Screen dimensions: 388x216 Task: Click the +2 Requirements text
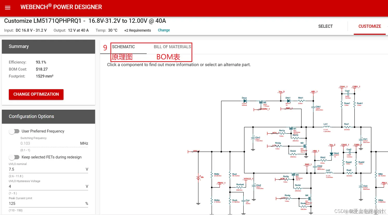coord(137,30)
